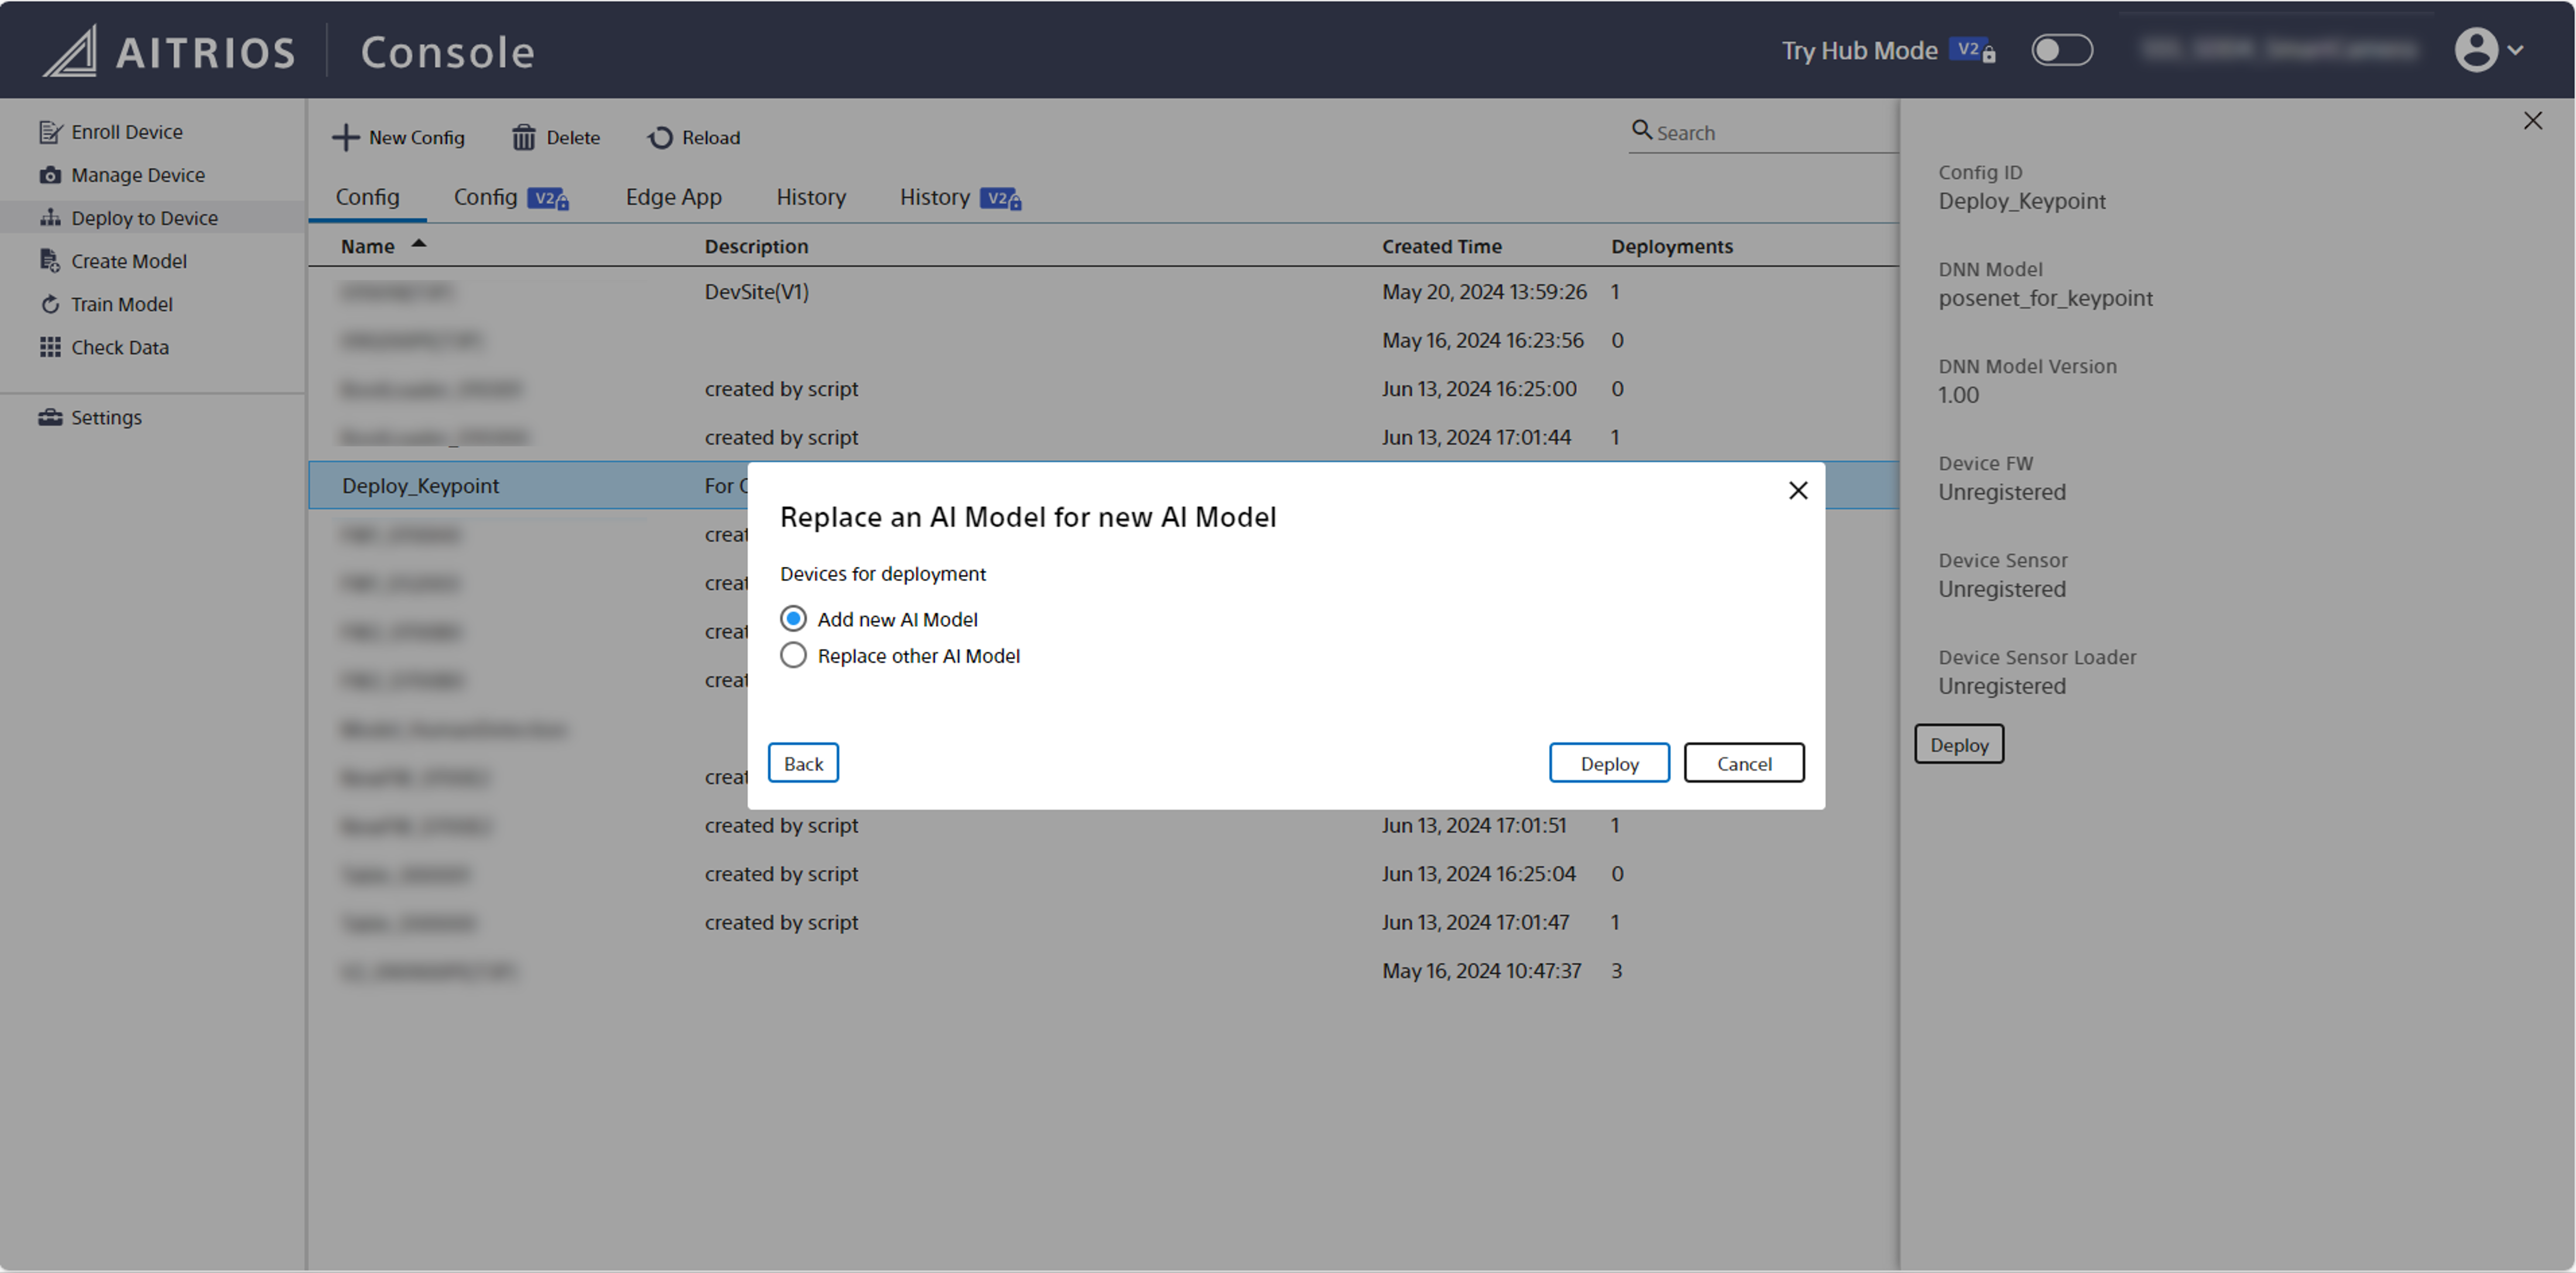Select the Add new AI Model option
The height and width of the screenshot is (1273, 2576).
[793, 619]
